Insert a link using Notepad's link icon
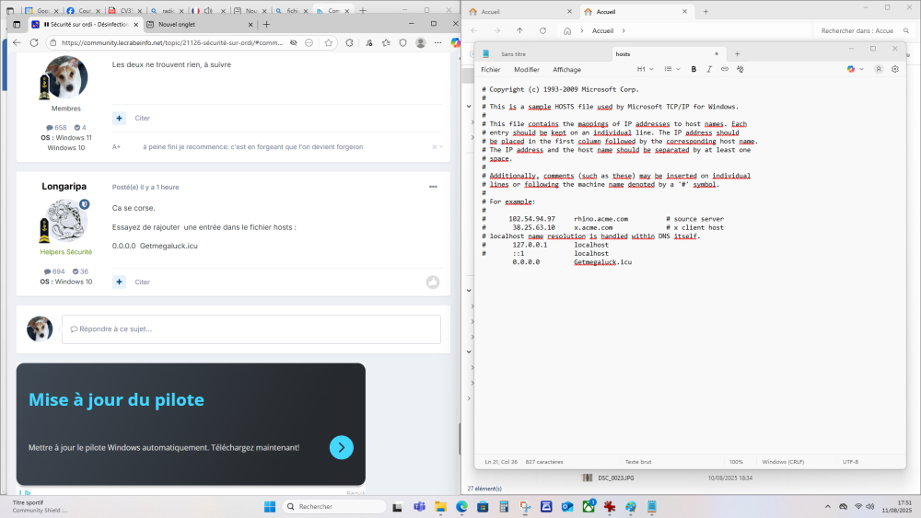 point(725,69)
